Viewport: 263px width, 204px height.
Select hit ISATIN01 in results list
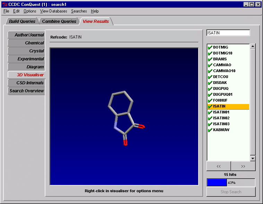point(221,112)
